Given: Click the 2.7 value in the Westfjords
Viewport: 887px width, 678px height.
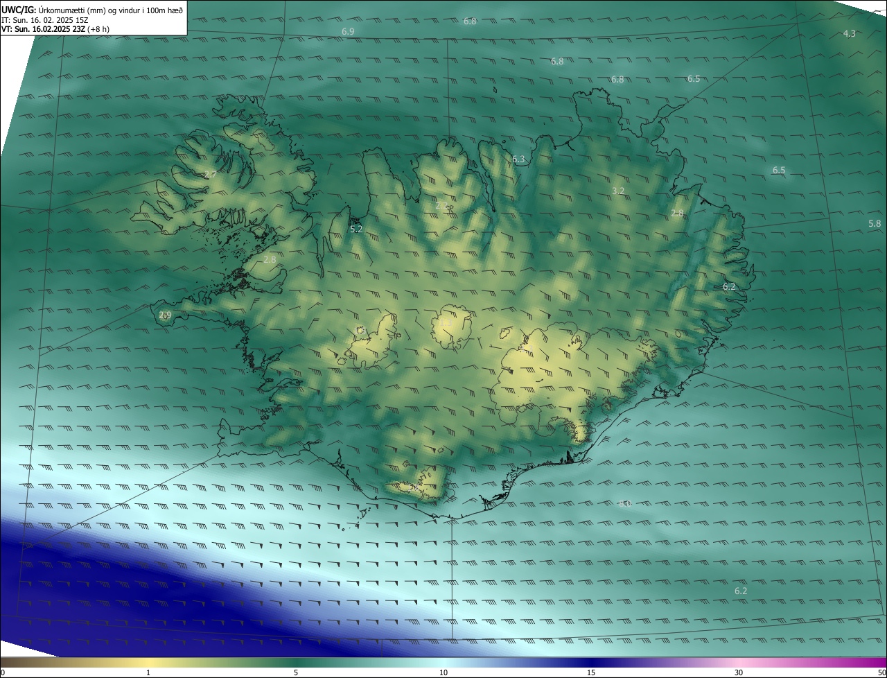Looking at the screenshot, I should pos(211,174).
